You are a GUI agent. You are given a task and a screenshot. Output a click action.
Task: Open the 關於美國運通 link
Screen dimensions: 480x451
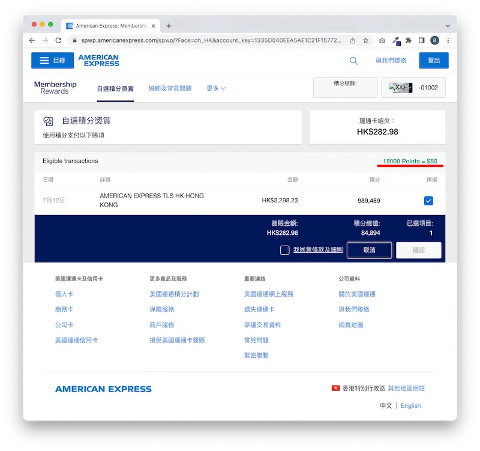point(357,294)
